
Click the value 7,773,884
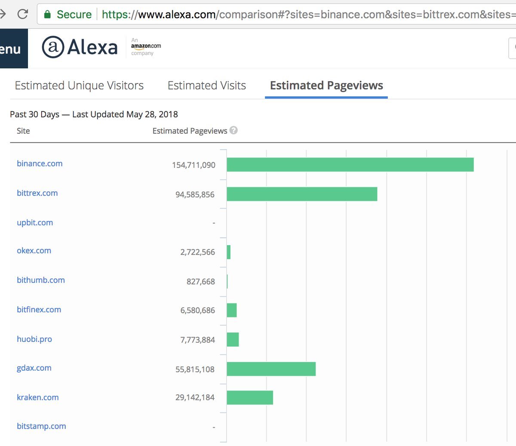197,340
